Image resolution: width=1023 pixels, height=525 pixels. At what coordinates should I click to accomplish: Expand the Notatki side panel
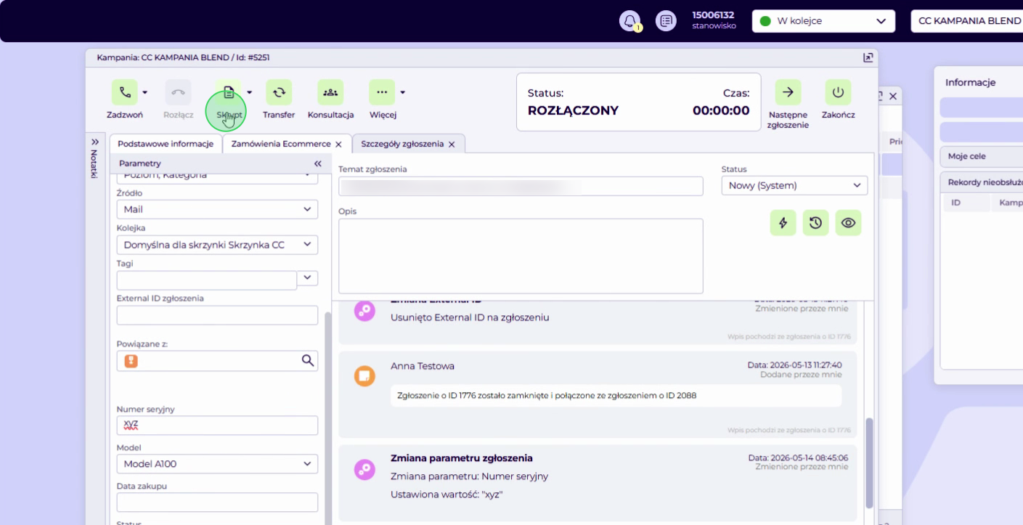click(94, 142)
